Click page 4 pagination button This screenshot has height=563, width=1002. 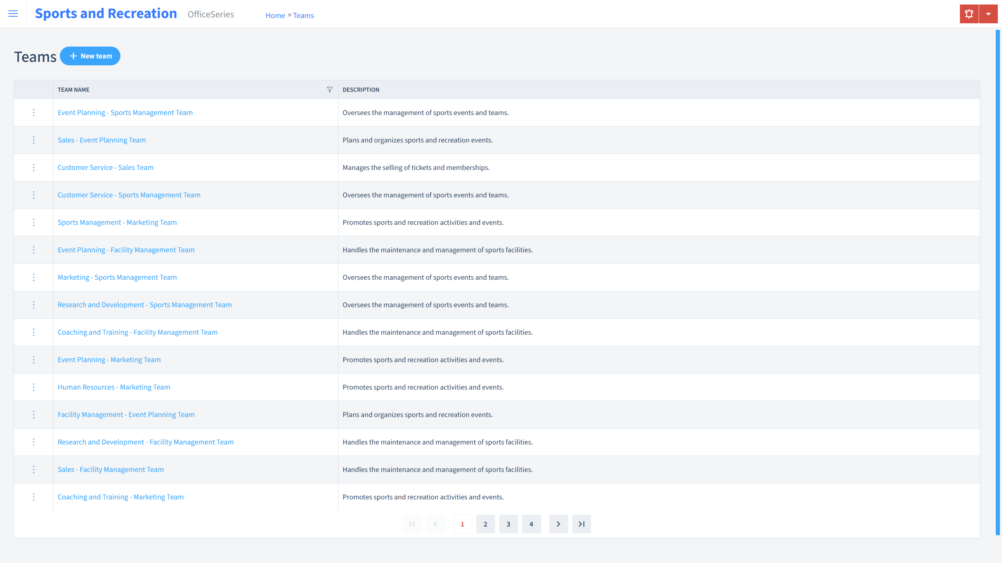531,524
